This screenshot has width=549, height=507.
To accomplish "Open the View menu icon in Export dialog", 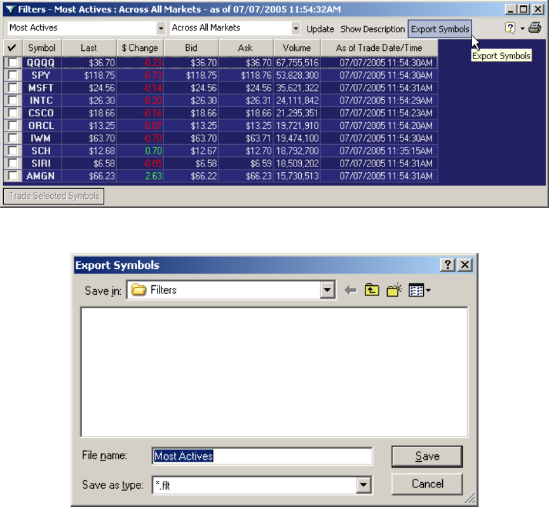I will coord(419,290).
